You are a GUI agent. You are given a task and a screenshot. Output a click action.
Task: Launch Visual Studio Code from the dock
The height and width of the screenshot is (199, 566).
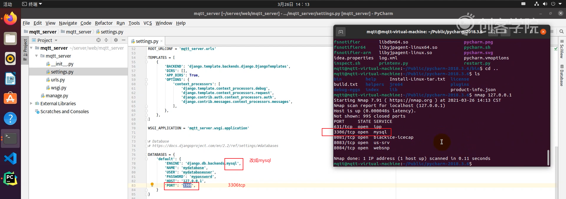(x=10, y=158)
